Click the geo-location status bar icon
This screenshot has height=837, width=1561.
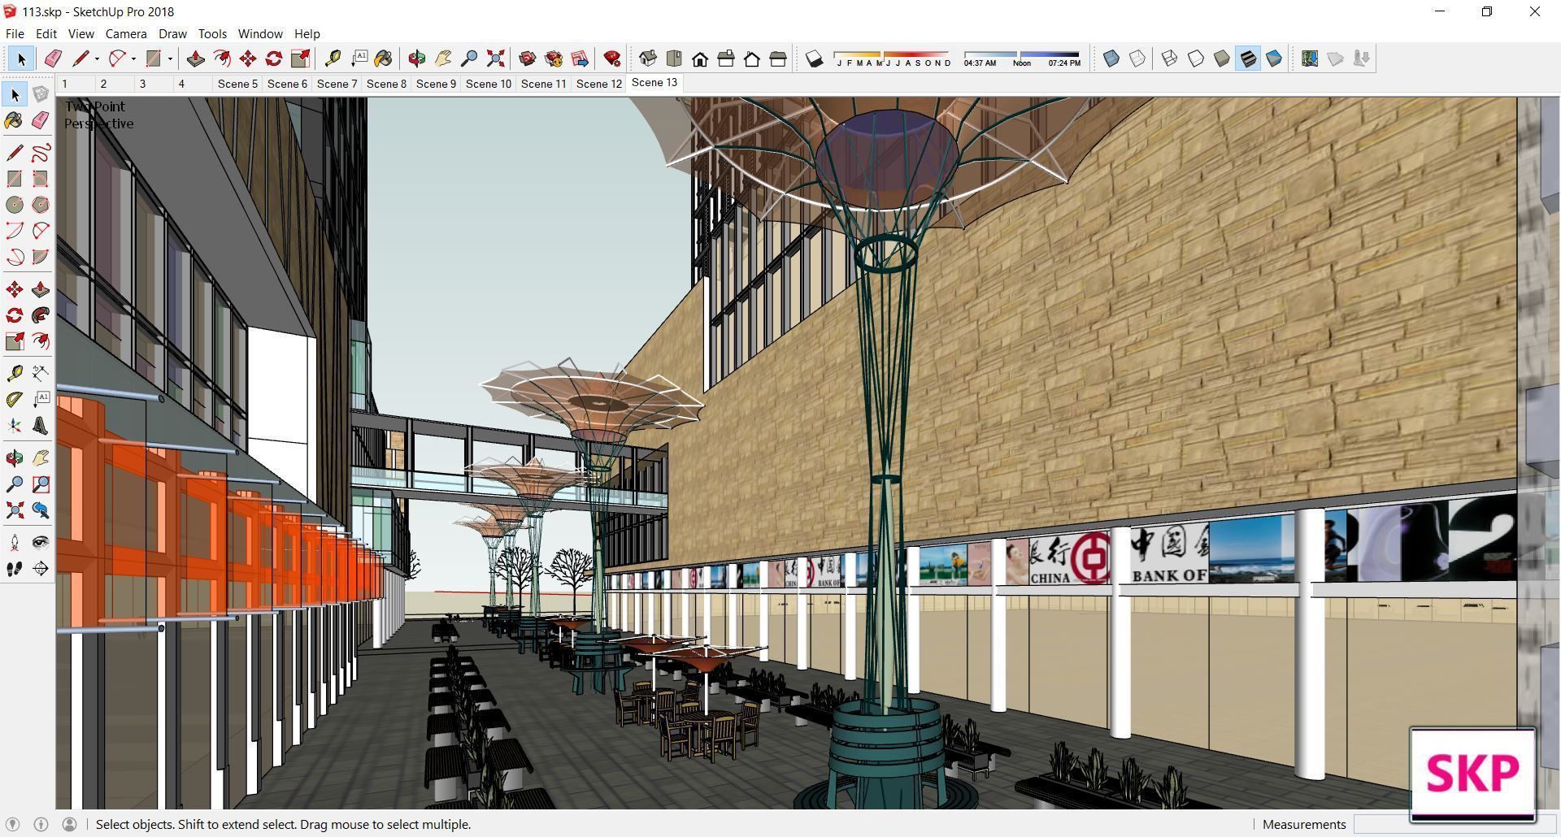pos(13,824)
